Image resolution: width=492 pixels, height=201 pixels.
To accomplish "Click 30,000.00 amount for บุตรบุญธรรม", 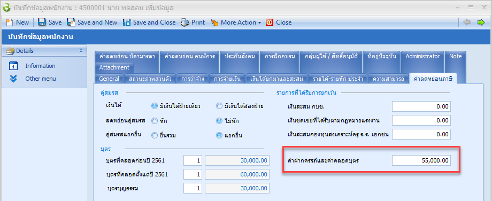I will coord(237,188).
